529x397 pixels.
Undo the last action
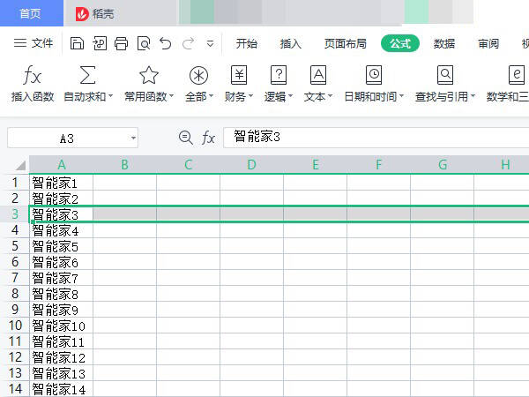[166, 43]
